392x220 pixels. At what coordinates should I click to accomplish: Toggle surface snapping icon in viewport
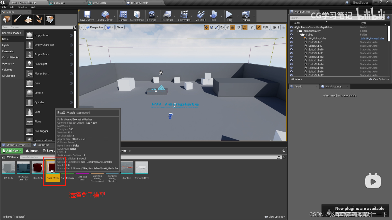(x=228, y=27)
